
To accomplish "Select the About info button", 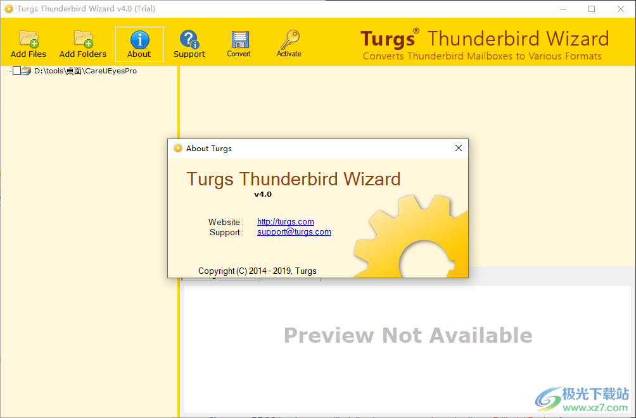I will (x=139, y=44).
